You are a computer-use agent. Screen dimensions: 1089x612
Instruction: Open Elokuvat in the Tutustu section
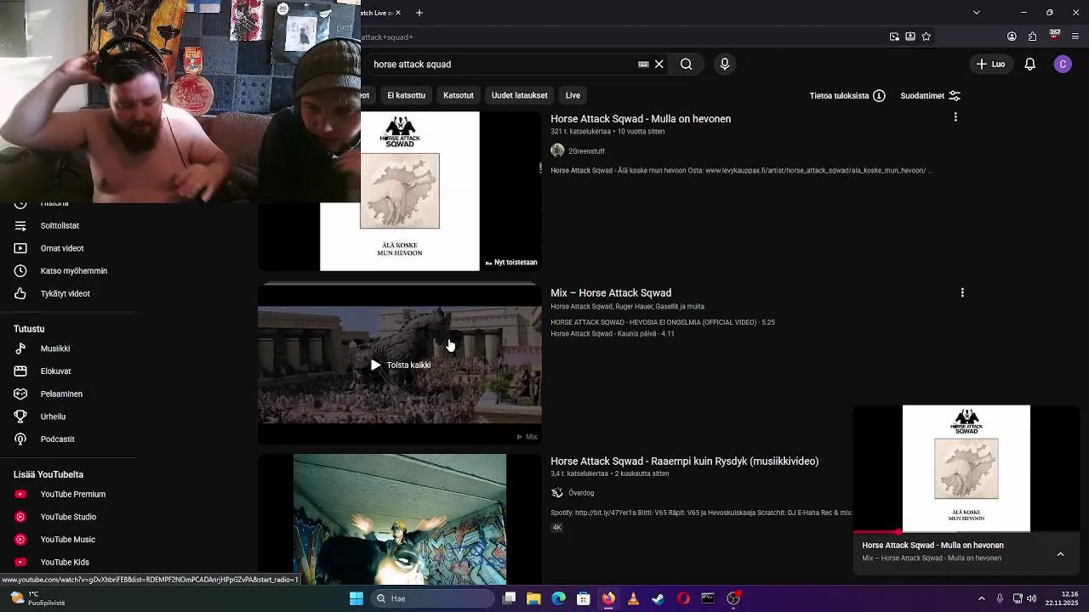point(55,371)
